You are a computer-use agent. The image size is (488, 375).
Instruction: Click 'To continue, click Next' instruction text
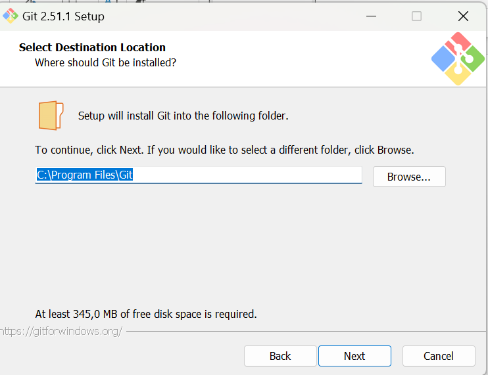[224, 150]
